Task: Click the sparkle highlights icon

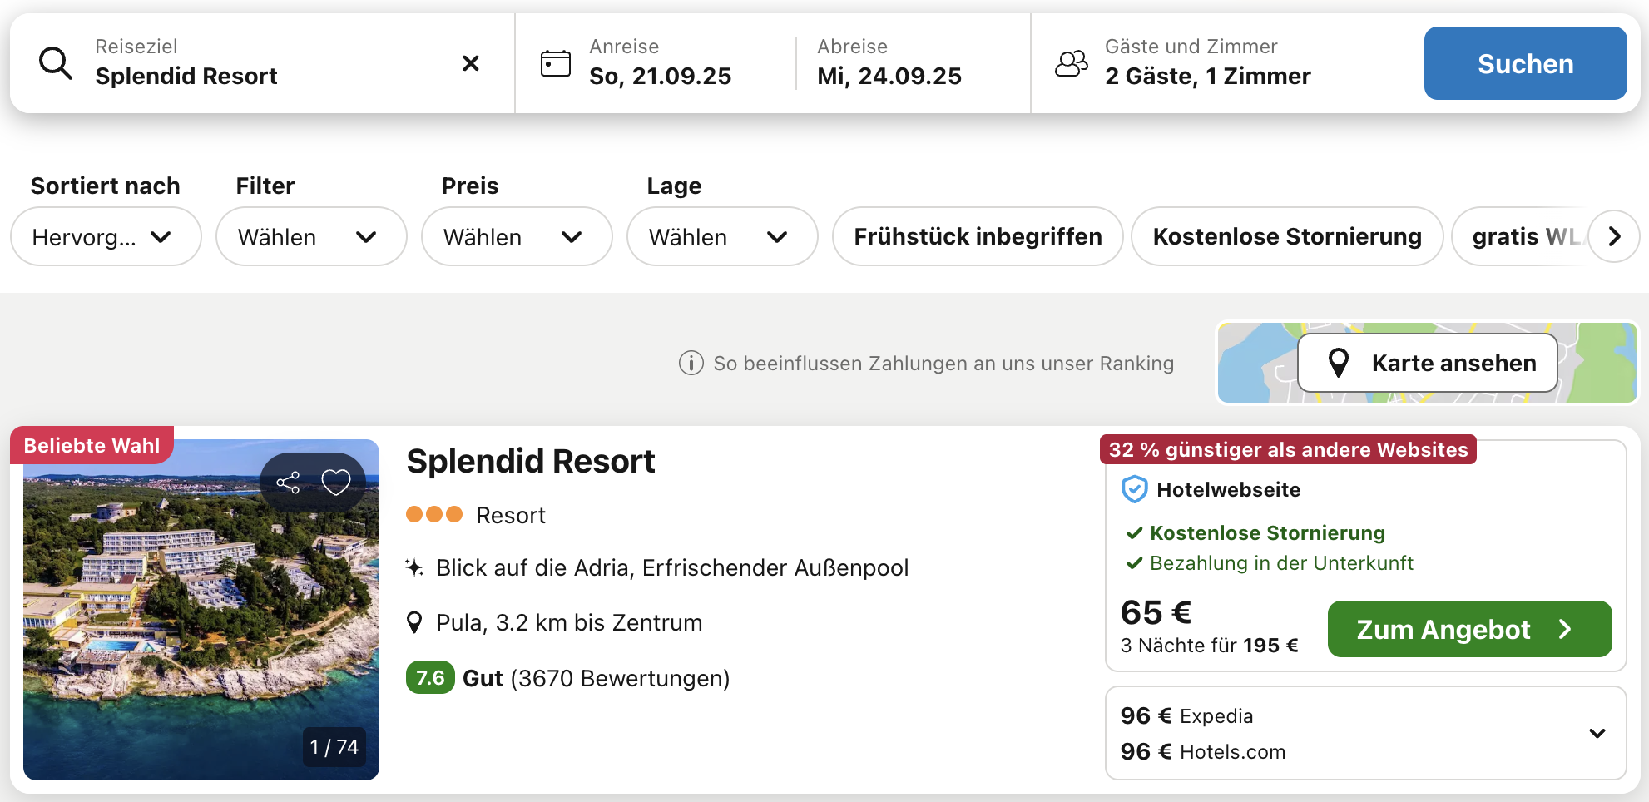Action: coord(414,568)
